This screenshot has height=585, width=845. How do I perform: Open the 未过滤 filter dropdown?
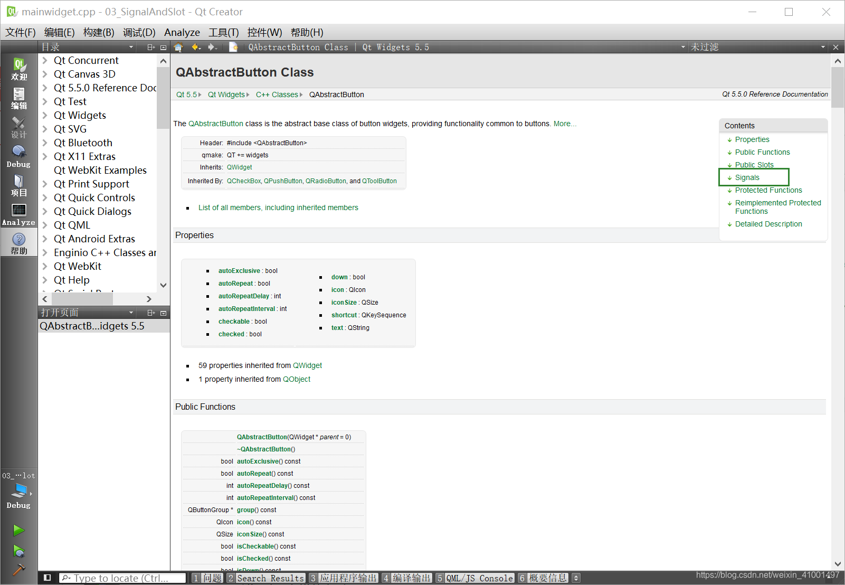758,47
